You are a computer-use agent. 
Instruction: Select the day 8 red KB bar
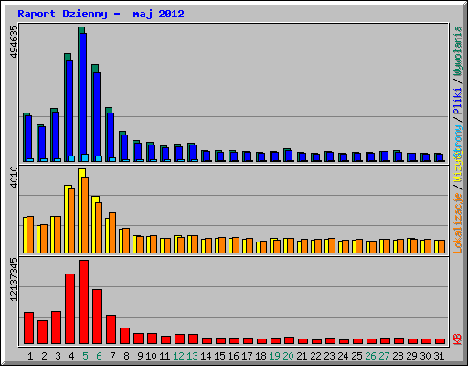[124, 336]
